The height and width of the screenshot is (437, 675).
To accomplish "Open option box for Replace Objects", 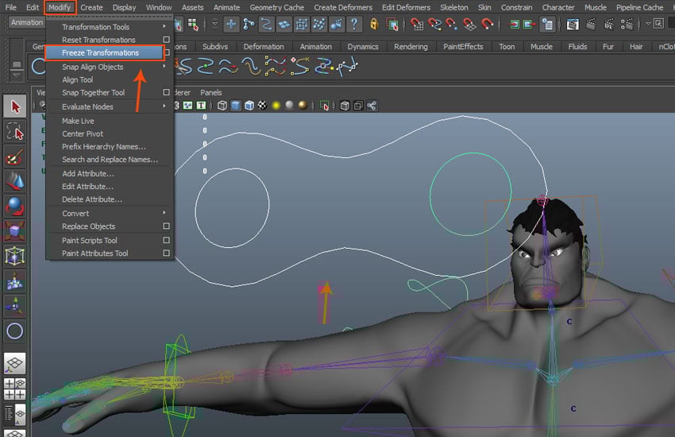I will pyautogui.click(x=166, y=226).
